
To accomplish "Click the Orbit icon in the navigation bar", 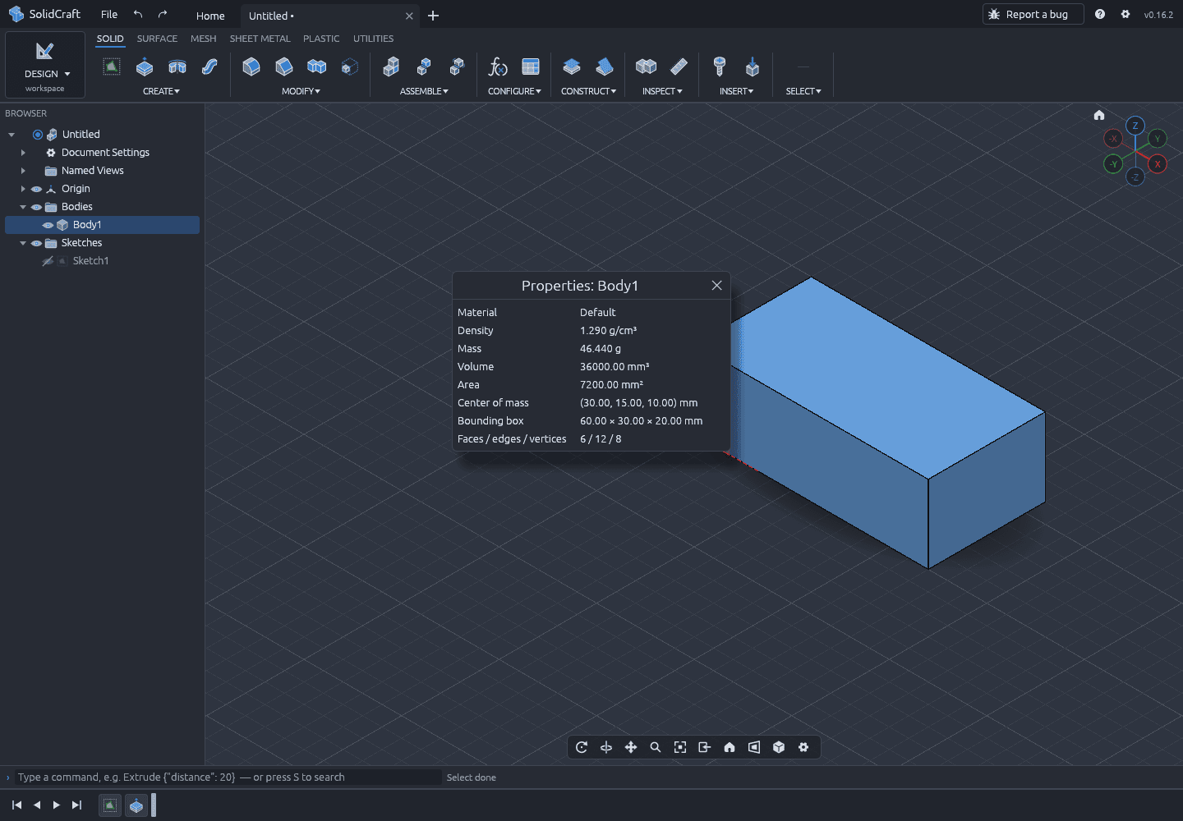I will [582, 747].
